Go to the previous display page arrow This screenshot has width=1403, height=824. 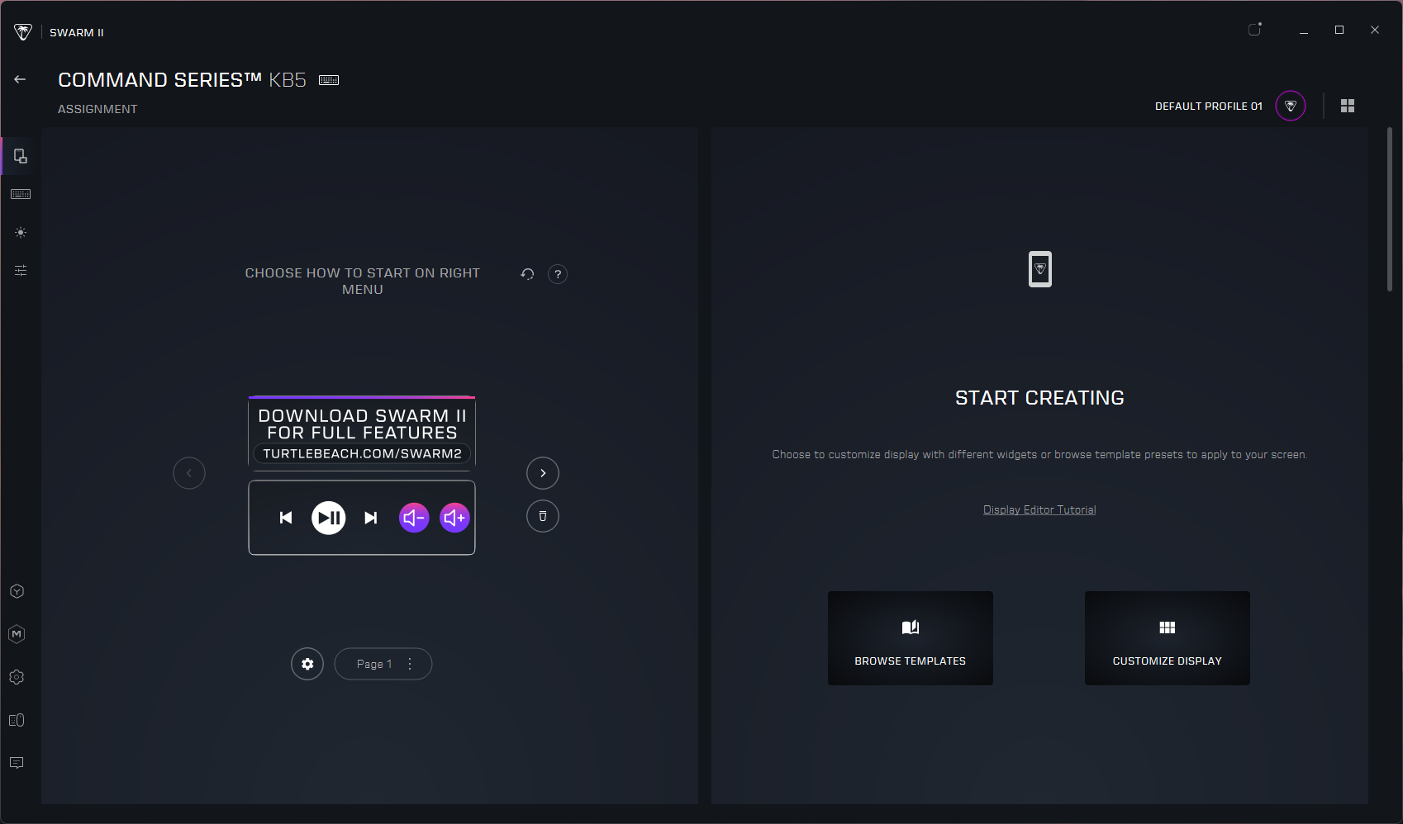tap(189, 473)
